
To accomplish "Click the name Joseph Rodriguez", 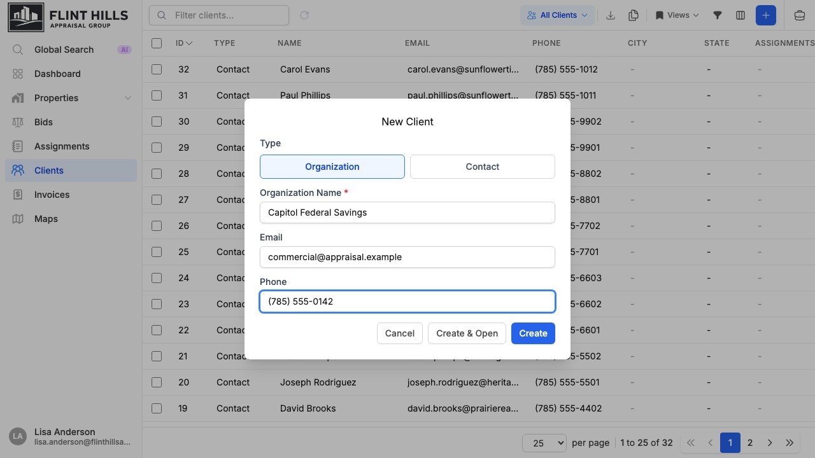I will pyautogui.click(x=318, y=382).
